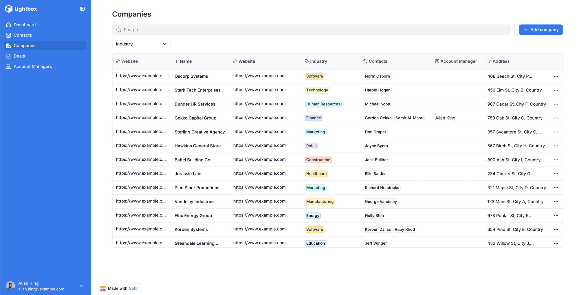Open more options for Pied Piper Promotions row

tap(556, 188)
